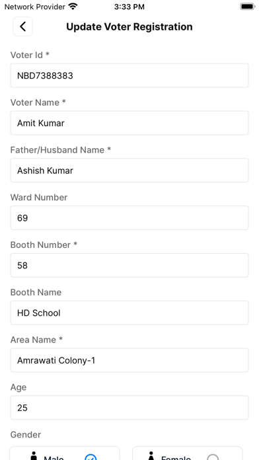
Task: Edit the Booth Number field 58
Action: point(129,265)
